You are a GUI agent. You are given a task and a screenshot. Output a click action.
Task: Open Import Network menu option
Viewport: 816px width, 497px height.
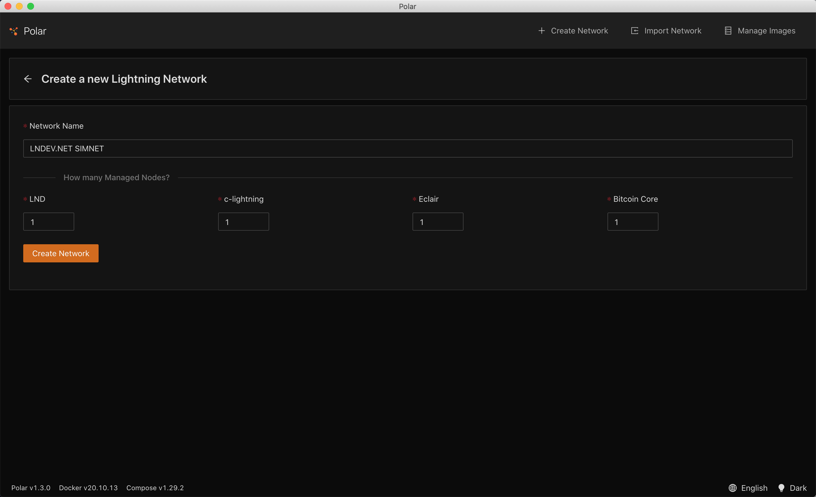[666, 31]
